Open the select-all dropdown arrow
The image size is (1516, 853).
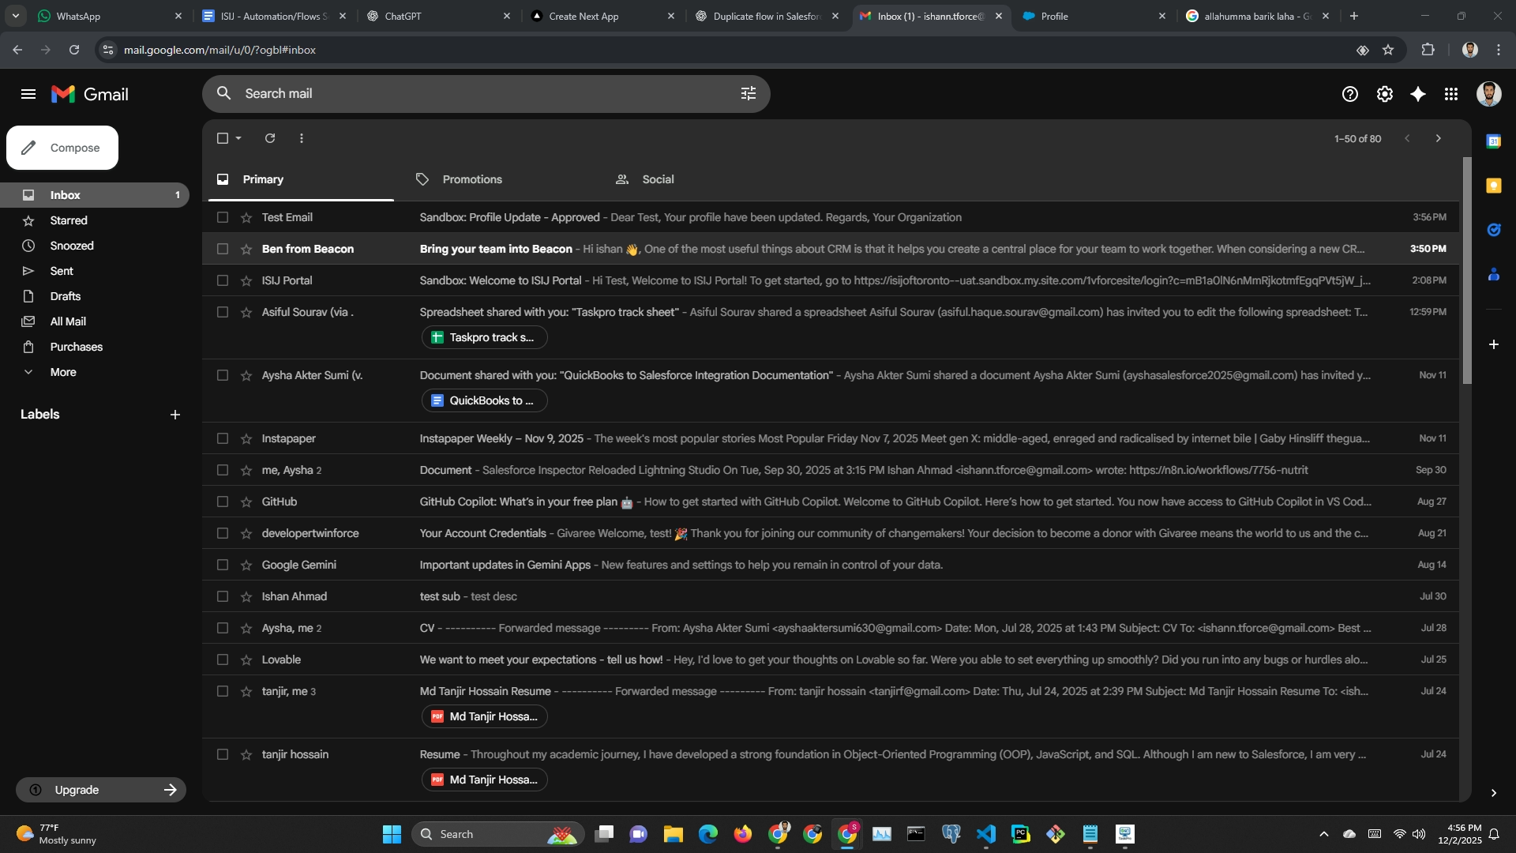238,138
